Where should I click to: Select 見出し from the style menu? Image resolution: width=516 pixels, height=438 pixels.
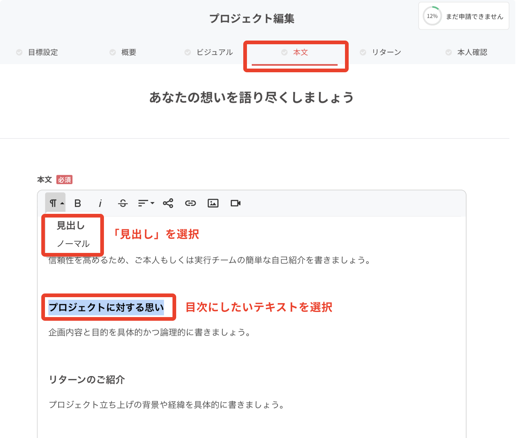point(71,226)
